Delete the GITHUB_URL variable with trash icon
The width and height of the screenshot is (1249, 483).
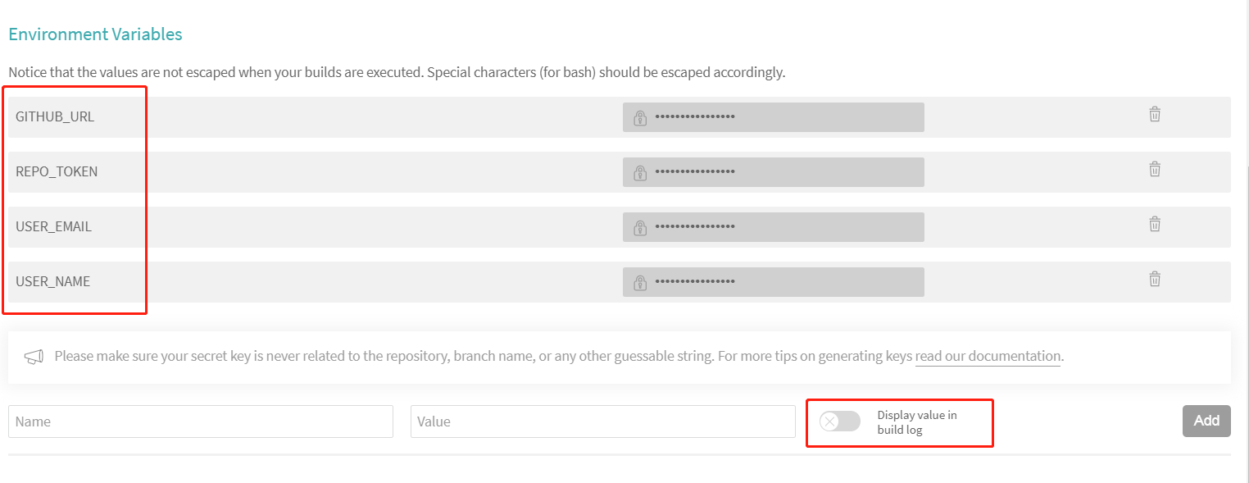click(x=1154, y=115)
